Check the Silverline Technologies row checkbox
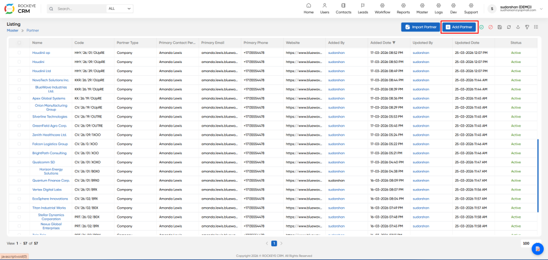Image resolution: width=548 pixels, height=260 pixels. coord(19,116)
